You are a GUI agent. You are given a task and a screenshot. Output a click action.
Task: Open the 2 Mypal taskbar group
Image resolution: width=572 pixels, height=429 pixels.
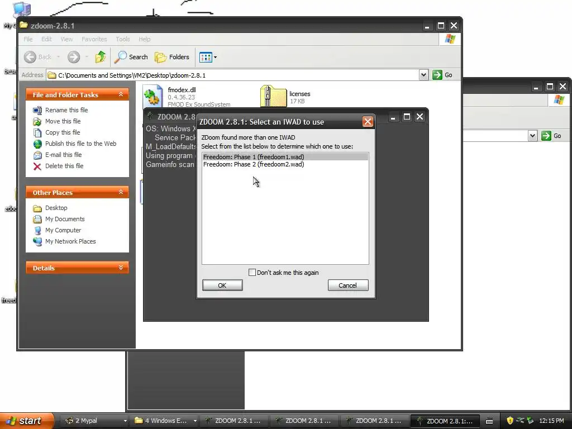(95, 421)
